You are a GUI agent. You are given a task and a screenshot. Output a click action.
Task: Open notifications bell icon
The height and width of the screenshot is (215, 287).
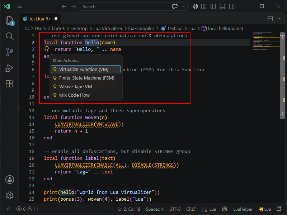[279, 209]
